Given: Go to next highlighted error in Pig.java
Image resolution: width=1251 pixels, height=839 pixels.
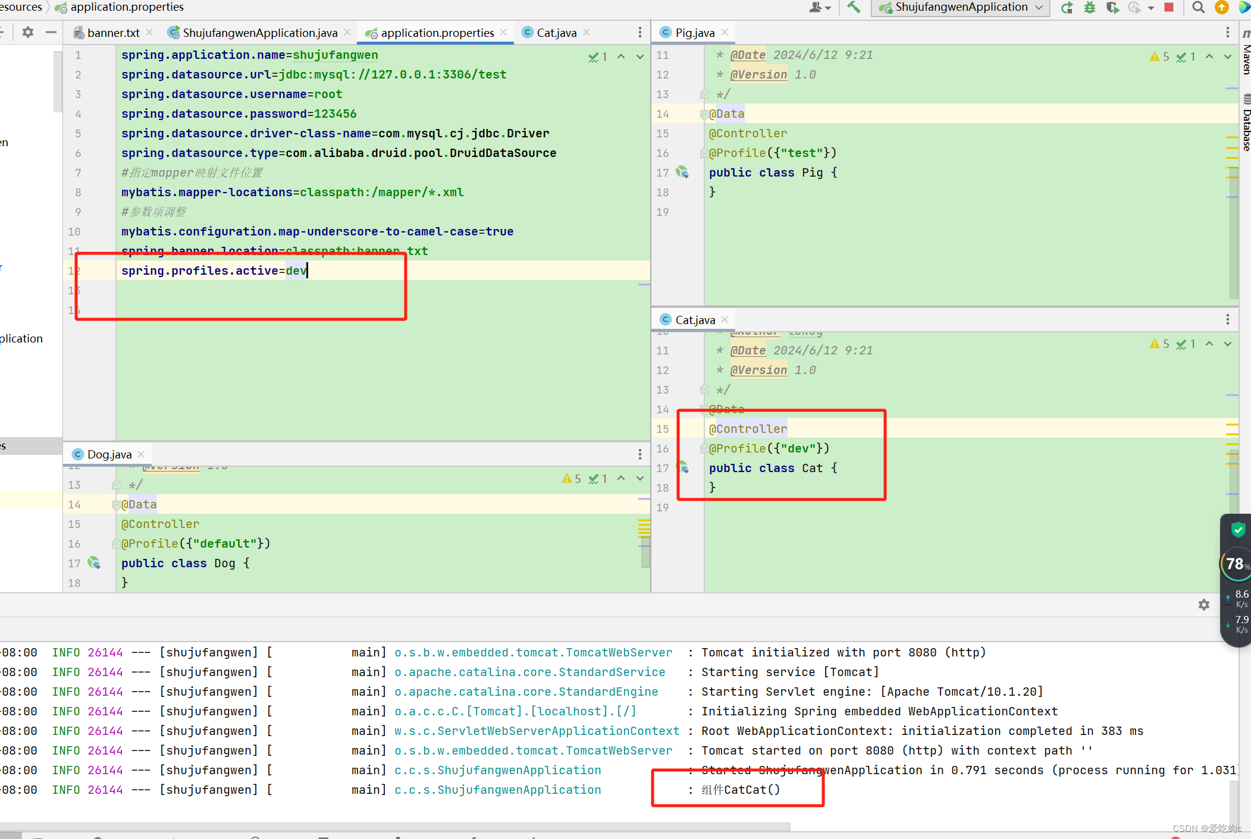Looking at the screenshot, I should click(1228, 56).
